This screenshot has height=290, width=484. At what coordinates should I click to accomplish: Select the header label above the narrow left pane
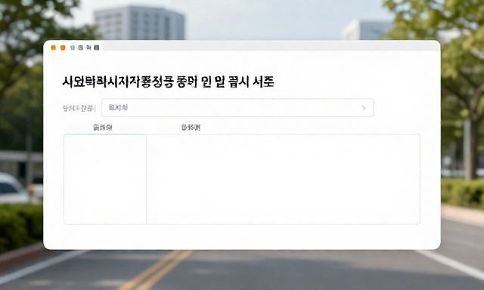103,128
